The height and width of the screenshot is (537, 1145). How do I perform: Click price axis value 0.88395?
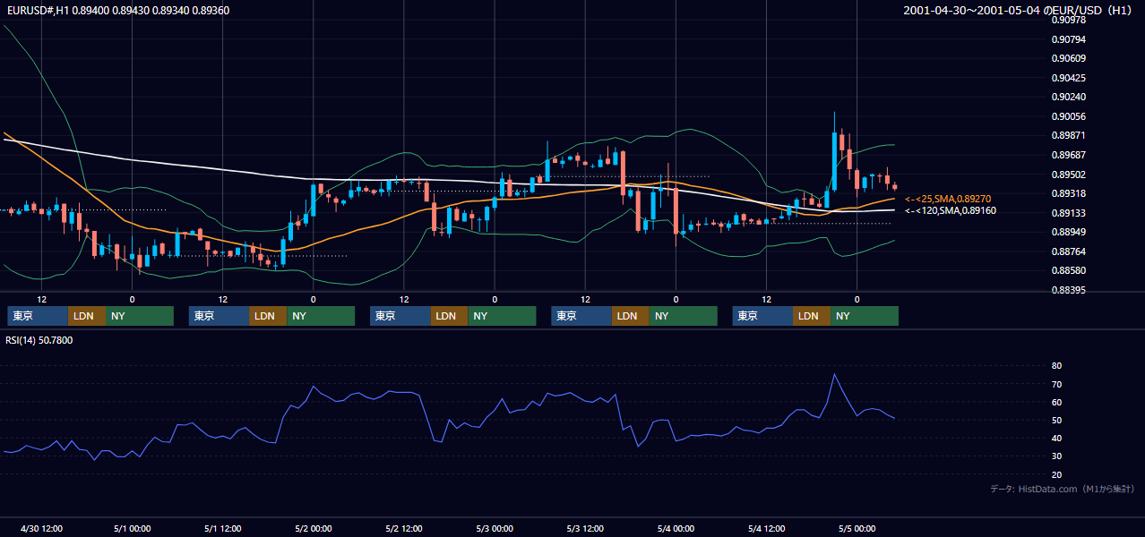coord(1068,290)
